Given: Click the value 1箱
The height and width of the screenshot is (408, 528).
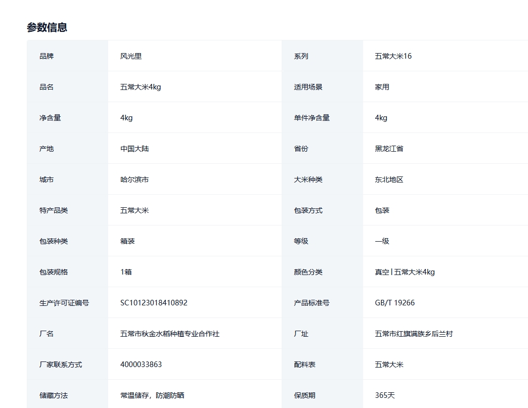Looking at the screenshot, I should (126, 272).
